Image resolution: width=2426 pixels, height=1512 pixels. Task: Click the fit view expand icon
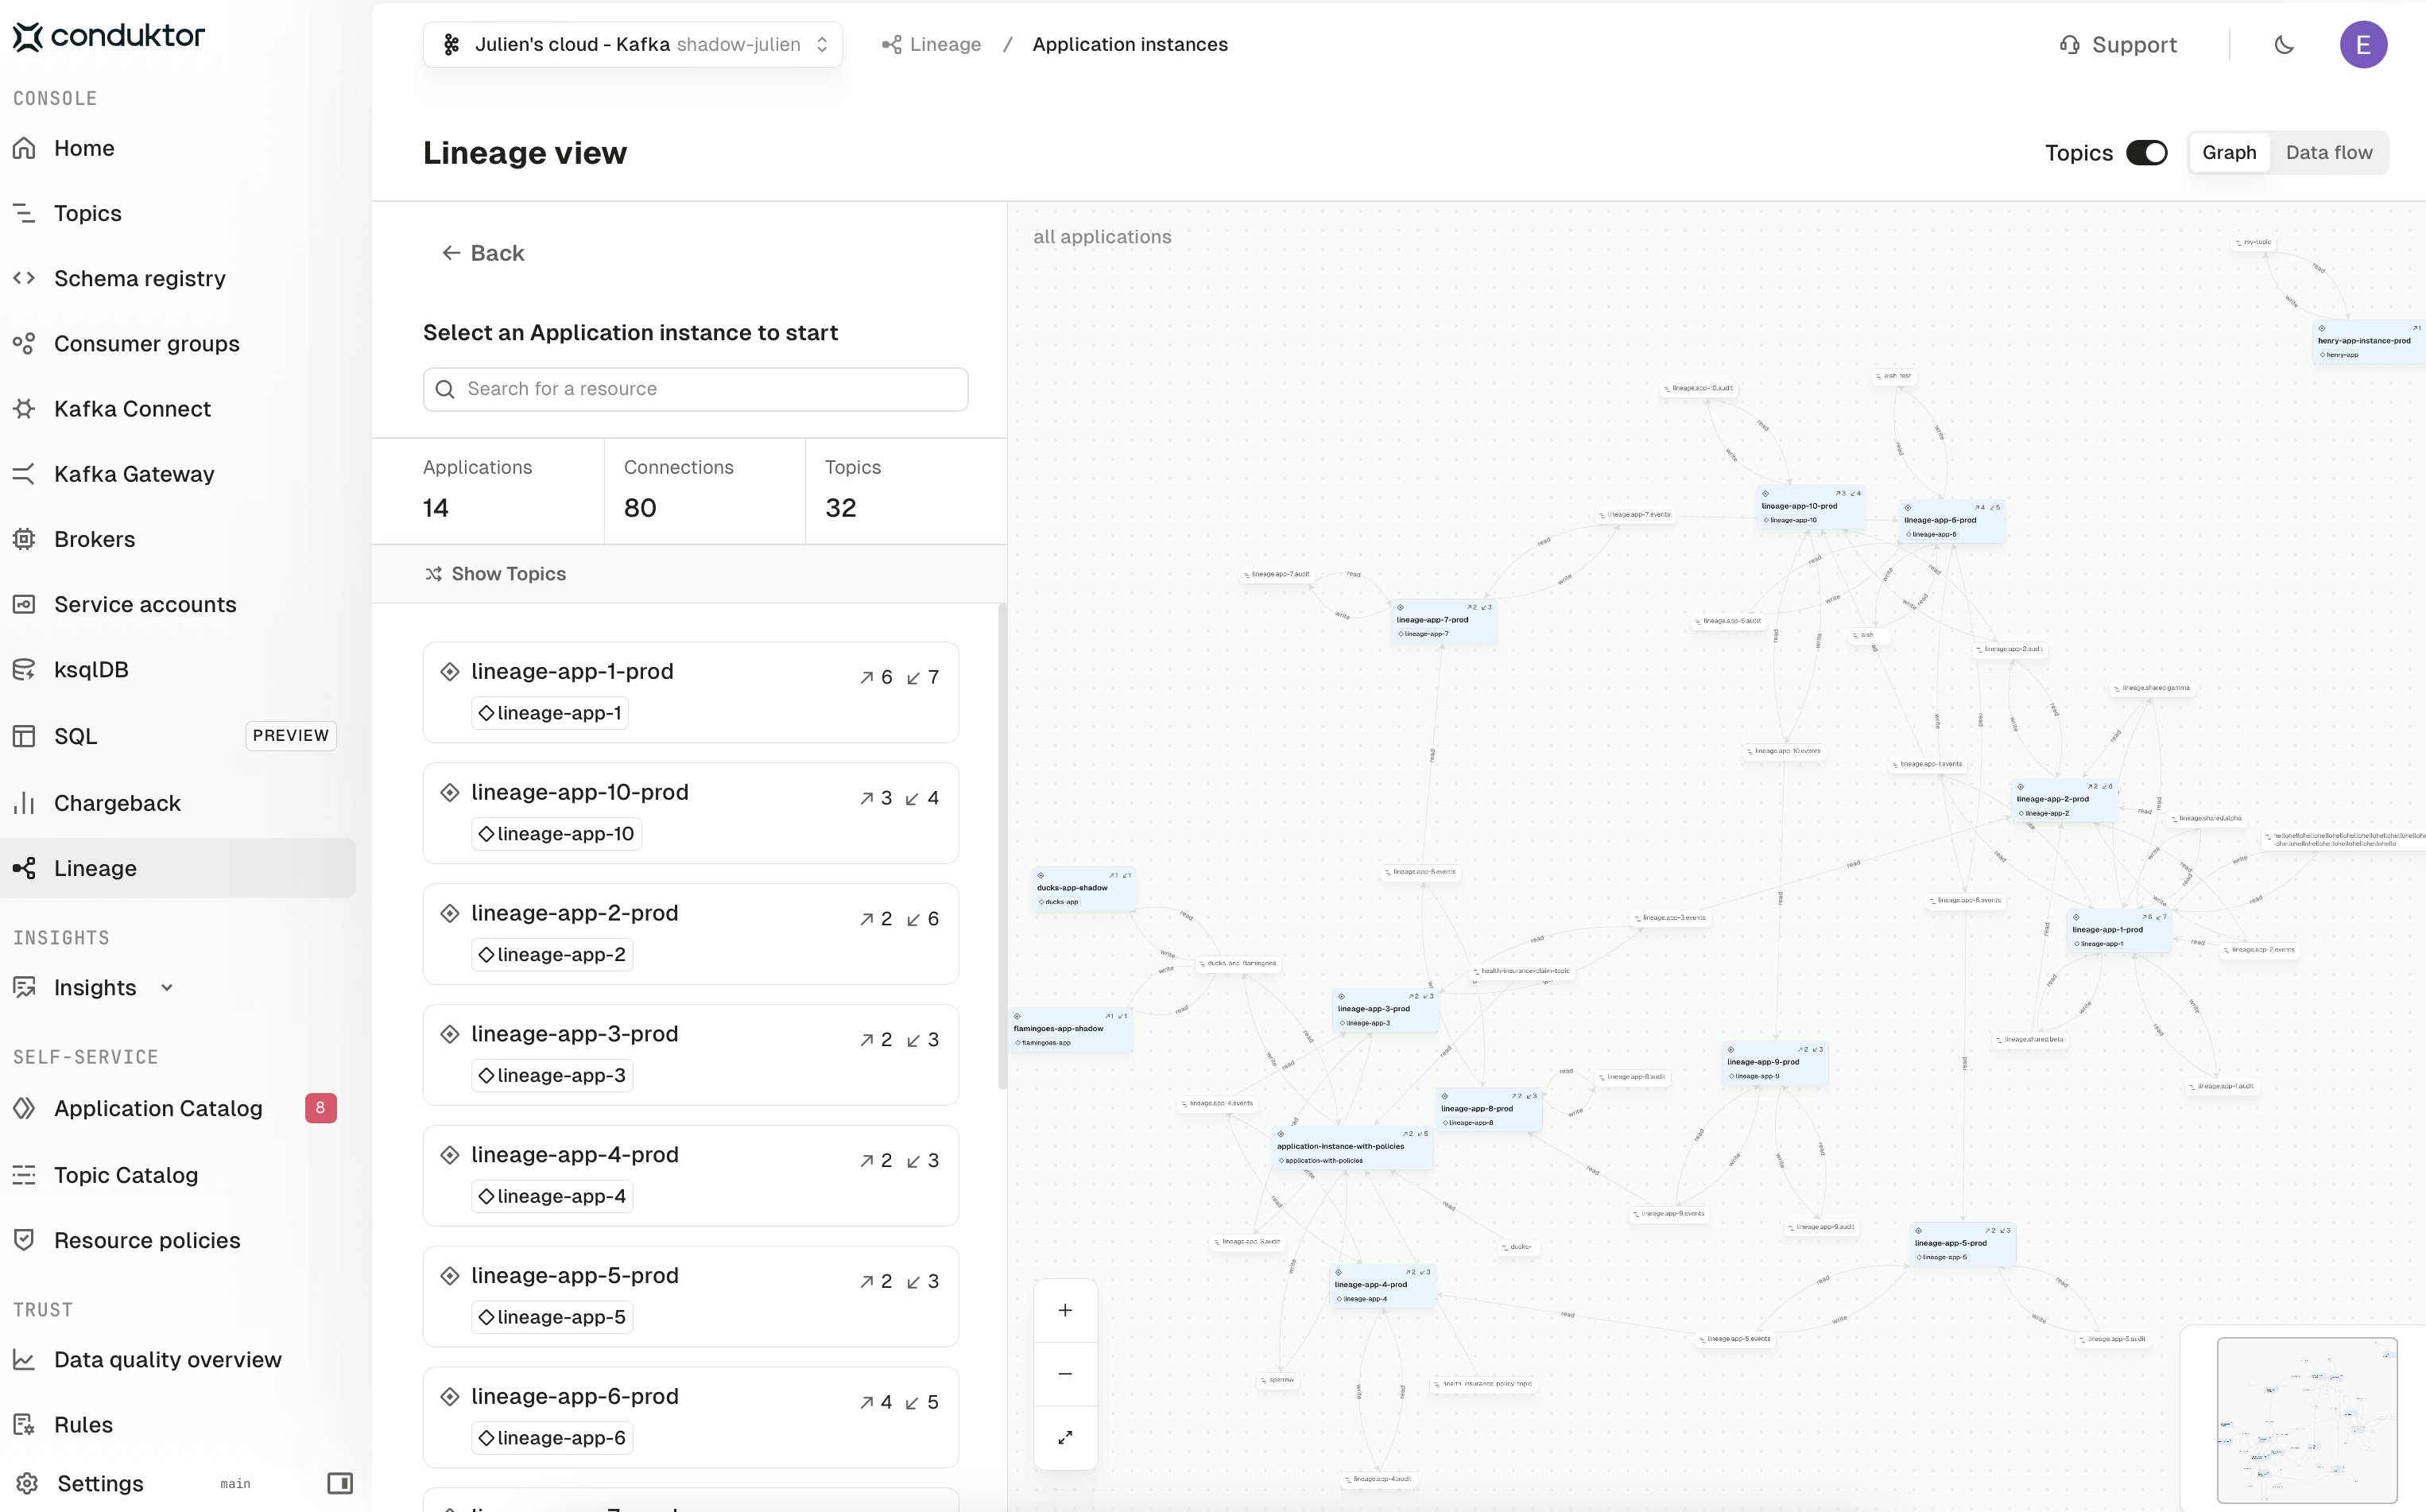tap(1065, 1438)
